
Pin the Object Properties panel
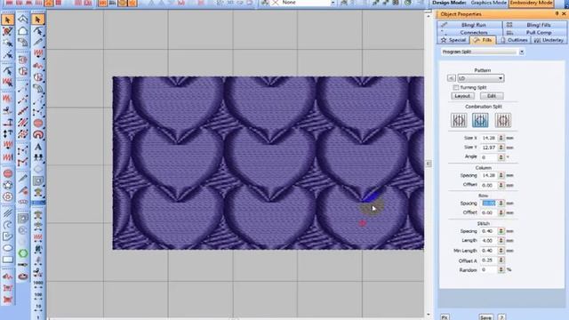click(557, 14)
